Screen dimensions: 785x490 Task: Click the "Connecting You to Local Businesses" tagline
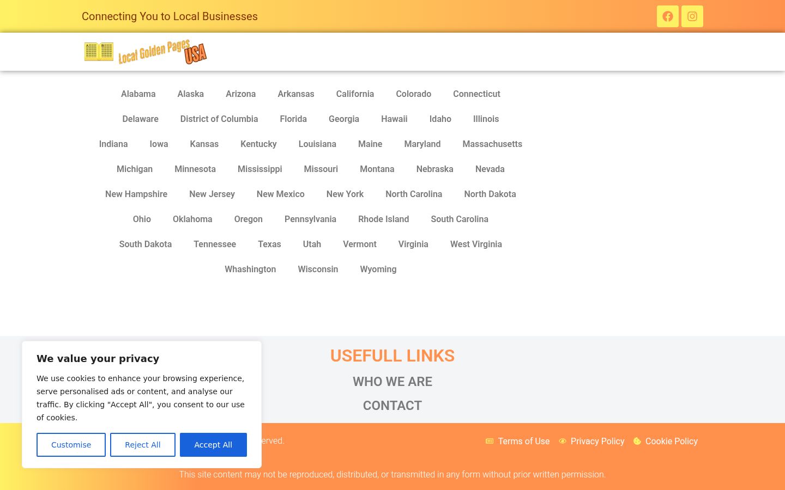point(170,16)
